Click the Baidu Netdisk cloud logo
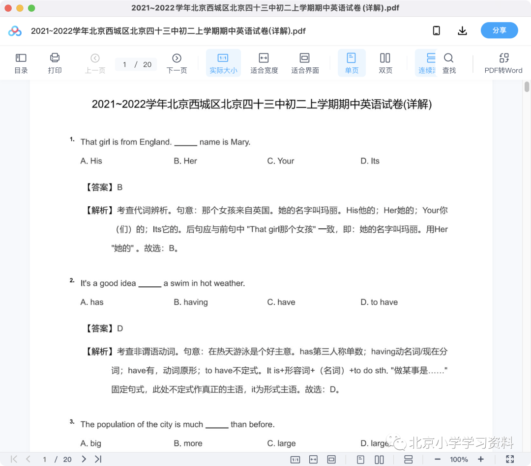 click(15, 31)
